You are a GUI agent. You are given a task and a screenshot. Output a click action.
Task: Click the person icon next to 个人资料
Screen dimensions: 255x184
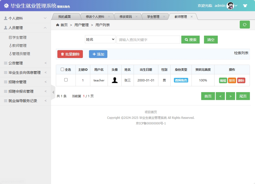coord(6,18)
